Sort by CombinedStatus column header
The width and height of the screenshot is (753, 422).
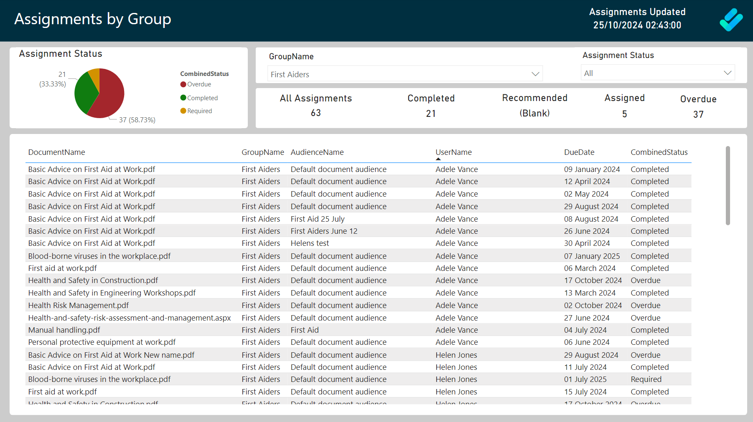[x=659, y=152]
